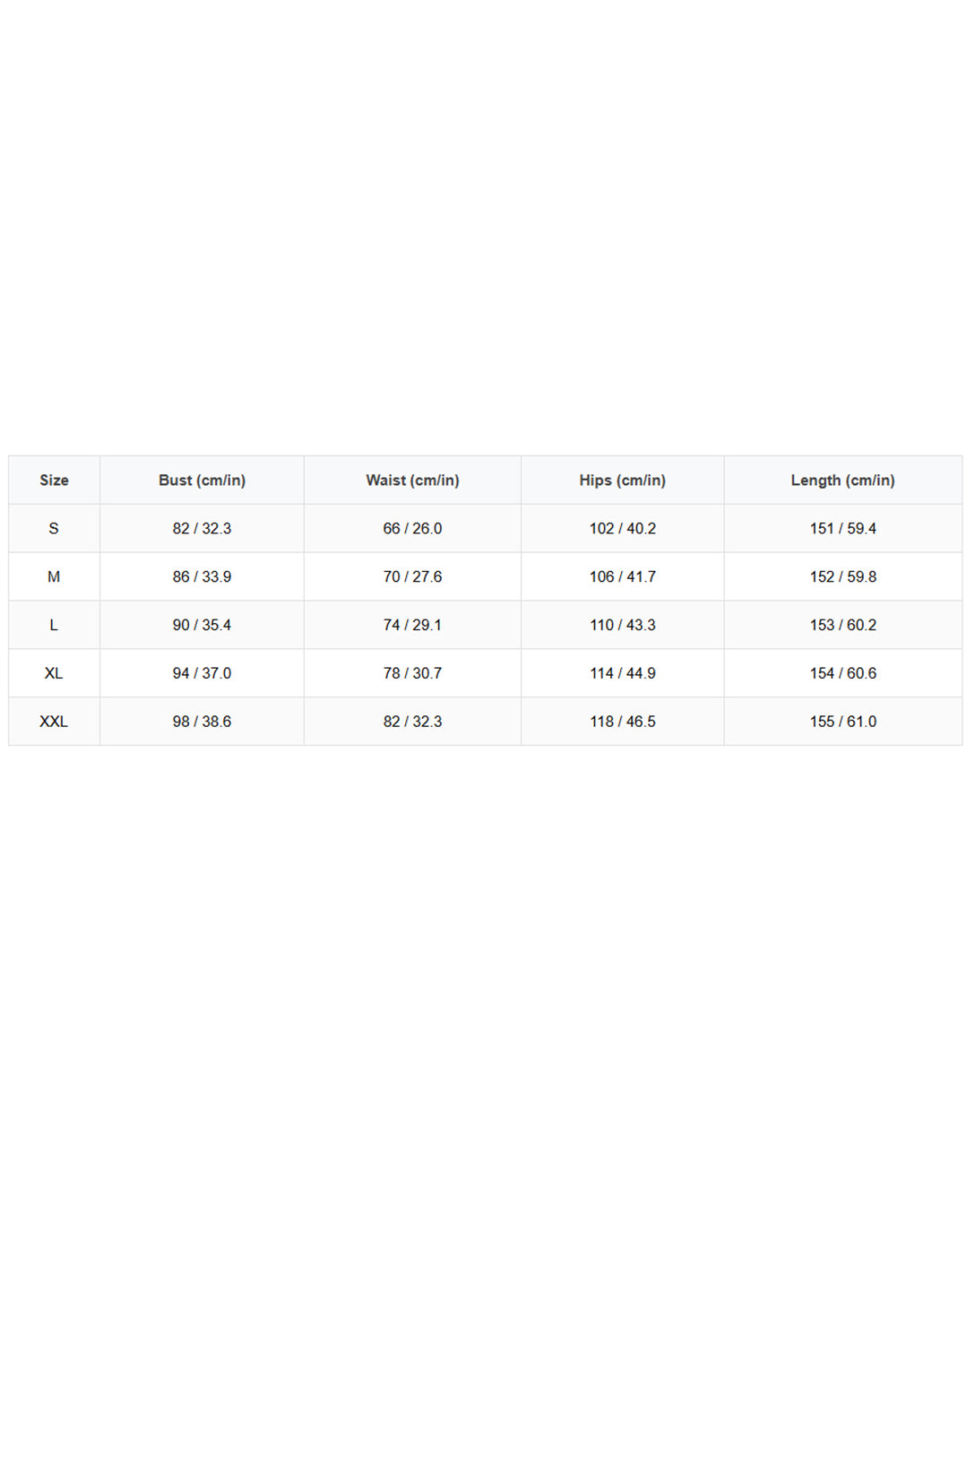The image size is (975, 1463).
Task: Click the M size row label
Action: [x=54, y=577]
